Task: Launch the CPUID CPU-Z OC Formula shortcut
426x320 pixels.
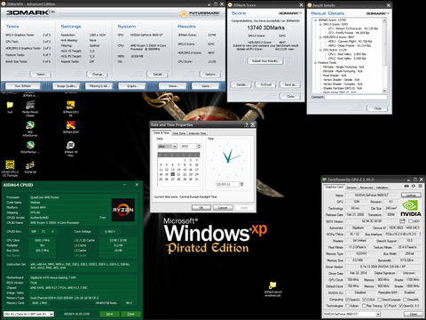Action: [10, 169]
